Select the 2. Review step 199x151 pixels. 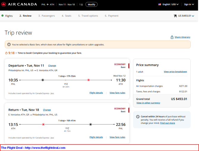click(x=25, y=16)
